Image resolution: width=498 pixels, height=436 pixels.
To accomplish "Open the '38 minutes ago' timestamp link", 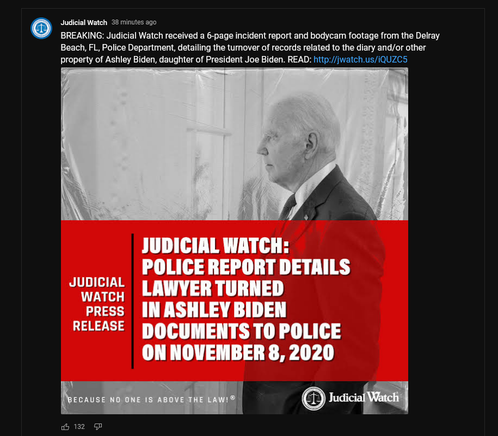I will pos(134,22).
